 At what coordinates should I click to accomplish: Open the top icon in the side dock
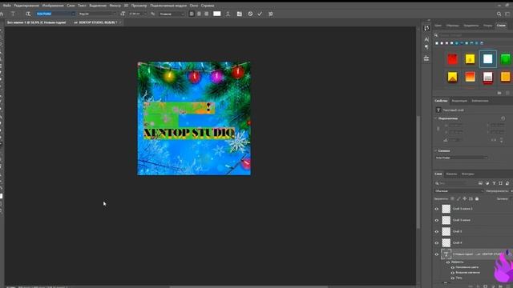tap(426, 29)
